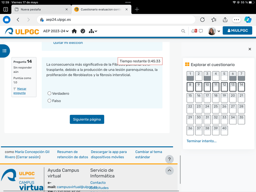Image resolution: width=256 pixels, height=192 pixels.
Task: Expand the site hierarchy dropdown
Action: click(x=93, y=31)
